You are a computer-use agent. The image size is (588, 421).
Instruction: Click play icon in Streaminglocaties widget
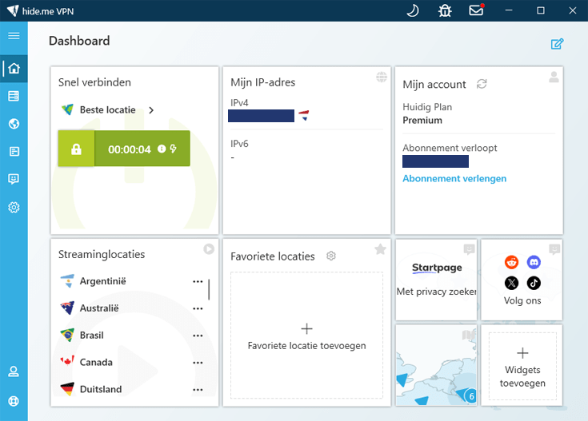[209, 249]
